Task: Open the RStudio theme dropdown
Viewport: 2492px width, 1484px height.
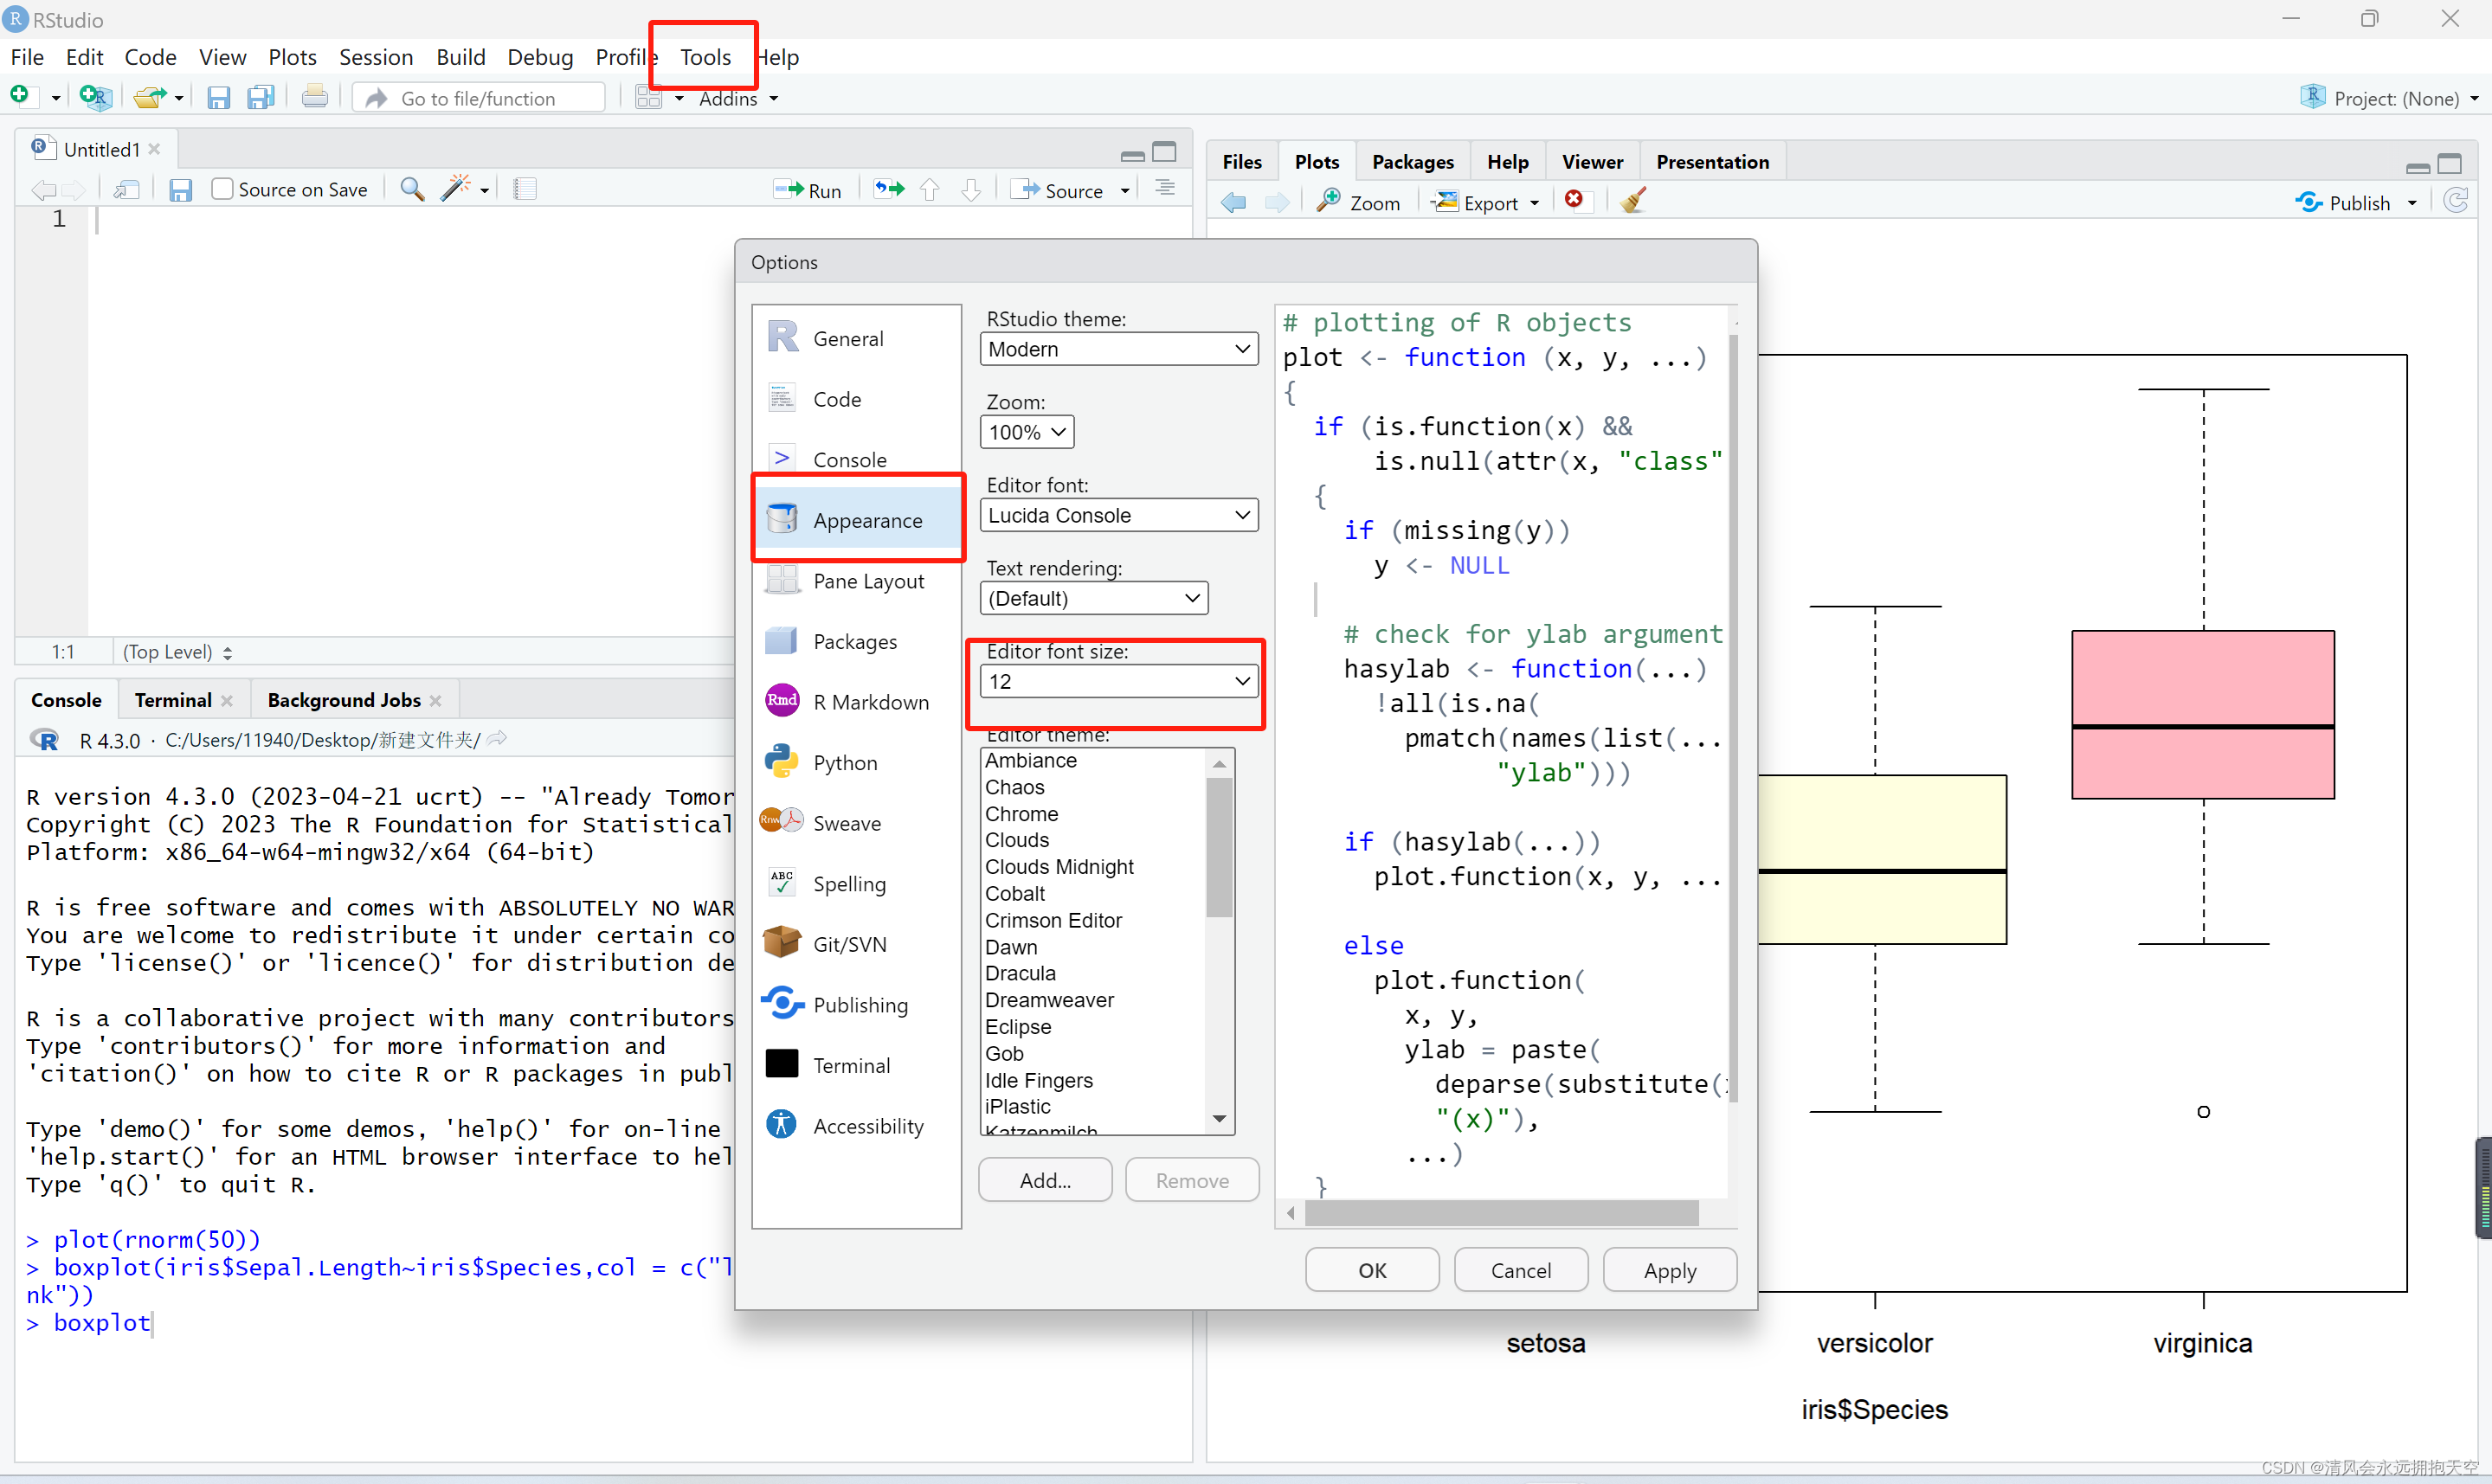Action: coord(1118,349)
